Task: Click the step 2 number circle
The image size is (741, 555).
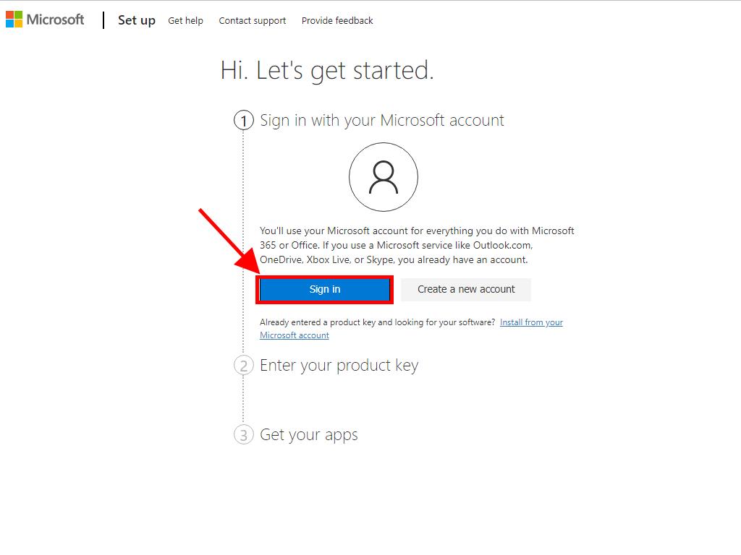Action: coord(244,366)
